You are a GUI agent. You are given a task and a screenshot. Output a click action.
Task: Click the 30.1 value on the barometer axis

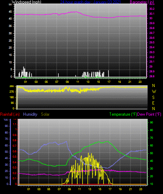152,14
